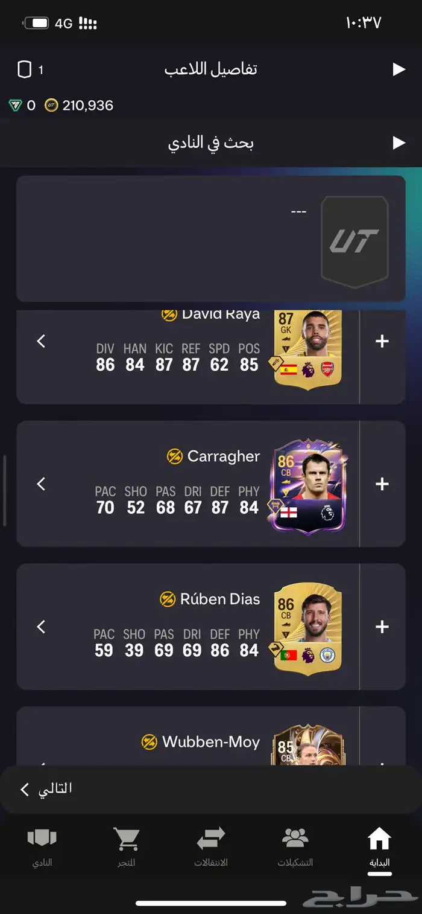This screenshot has height=914, width=422.
Task: Add Carragher with plus icon
Action: (x=382, y=484)
